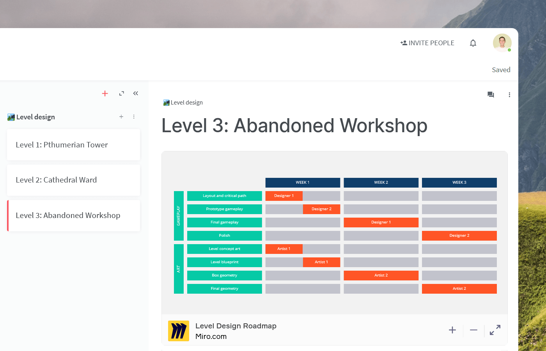
Task: Open the user profile avatar
Action: 502,43
